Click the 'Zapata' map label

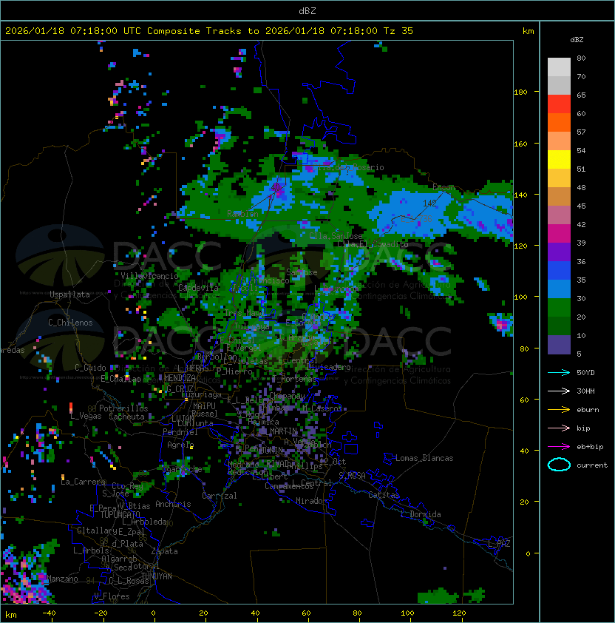164,551
